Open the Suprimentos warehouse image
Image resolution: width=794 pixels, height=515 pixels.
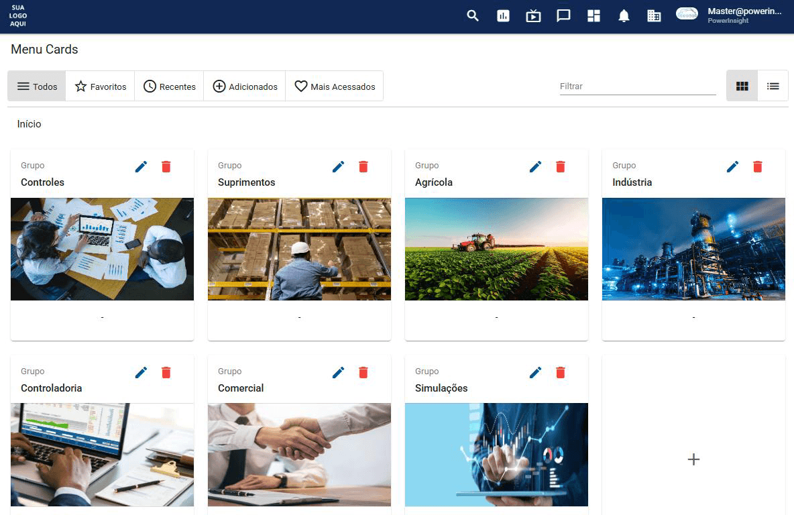point(299,249)
